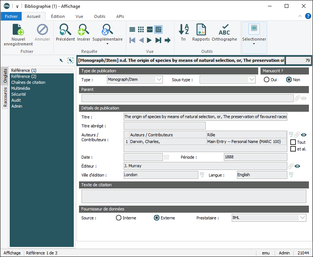Open the Tri sort tool
Image resolution: width=313 pixels, height=257 pixels.
pos(183,30)
